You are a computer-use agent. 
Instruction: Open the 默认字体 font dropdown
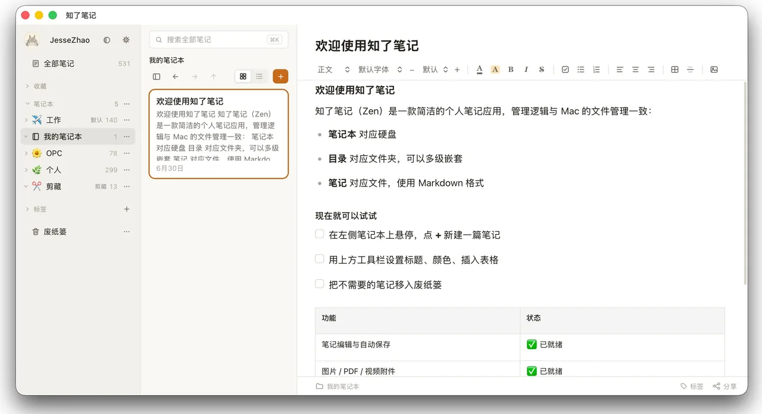380,69
